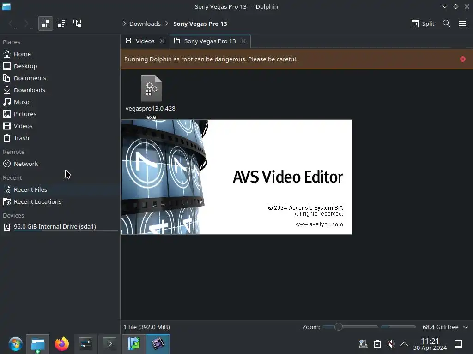Open Home in Places sidebar
Screen dimensions: 473x354
tap(60, 54)
